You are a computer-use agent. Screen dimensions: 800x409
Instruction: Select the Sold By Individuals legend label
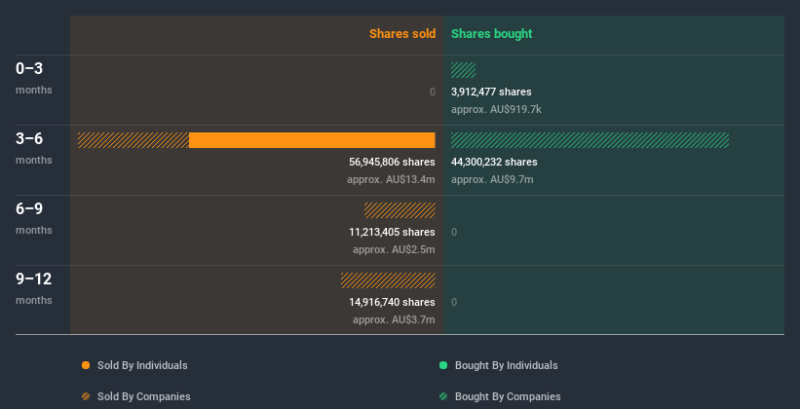[142, 365]
